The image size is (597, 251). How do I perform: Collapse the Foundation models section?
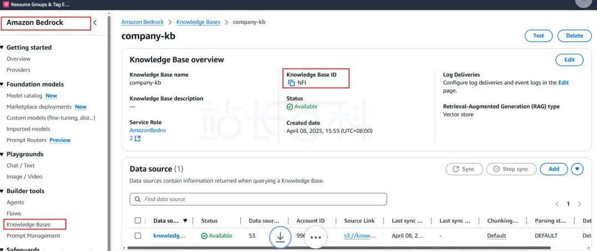tap(2, 84)
